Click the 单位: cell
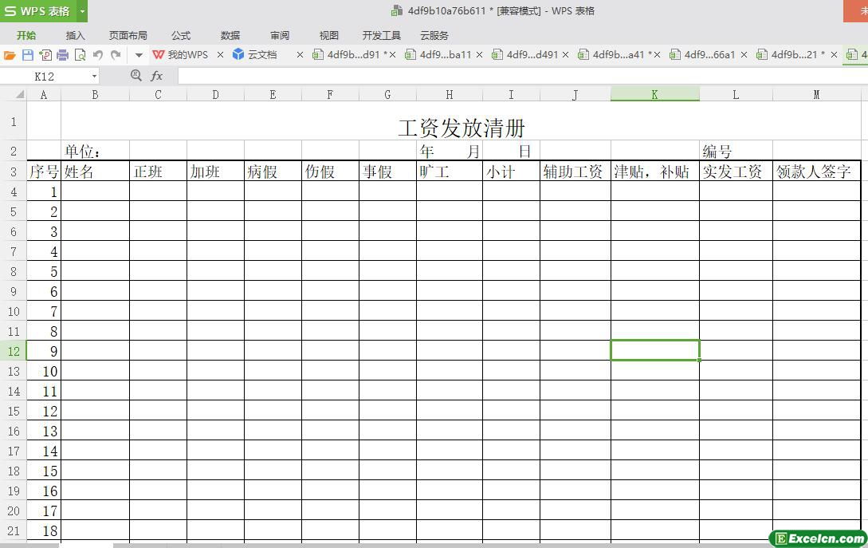The image size is (868, 548). coord(95,151)
